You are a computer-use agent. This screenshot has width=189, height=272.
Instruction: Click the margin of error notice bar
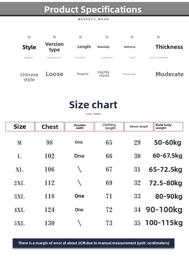pyautogui.click(x=93, y=243)
